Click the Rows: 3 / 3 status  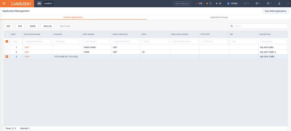11,128
